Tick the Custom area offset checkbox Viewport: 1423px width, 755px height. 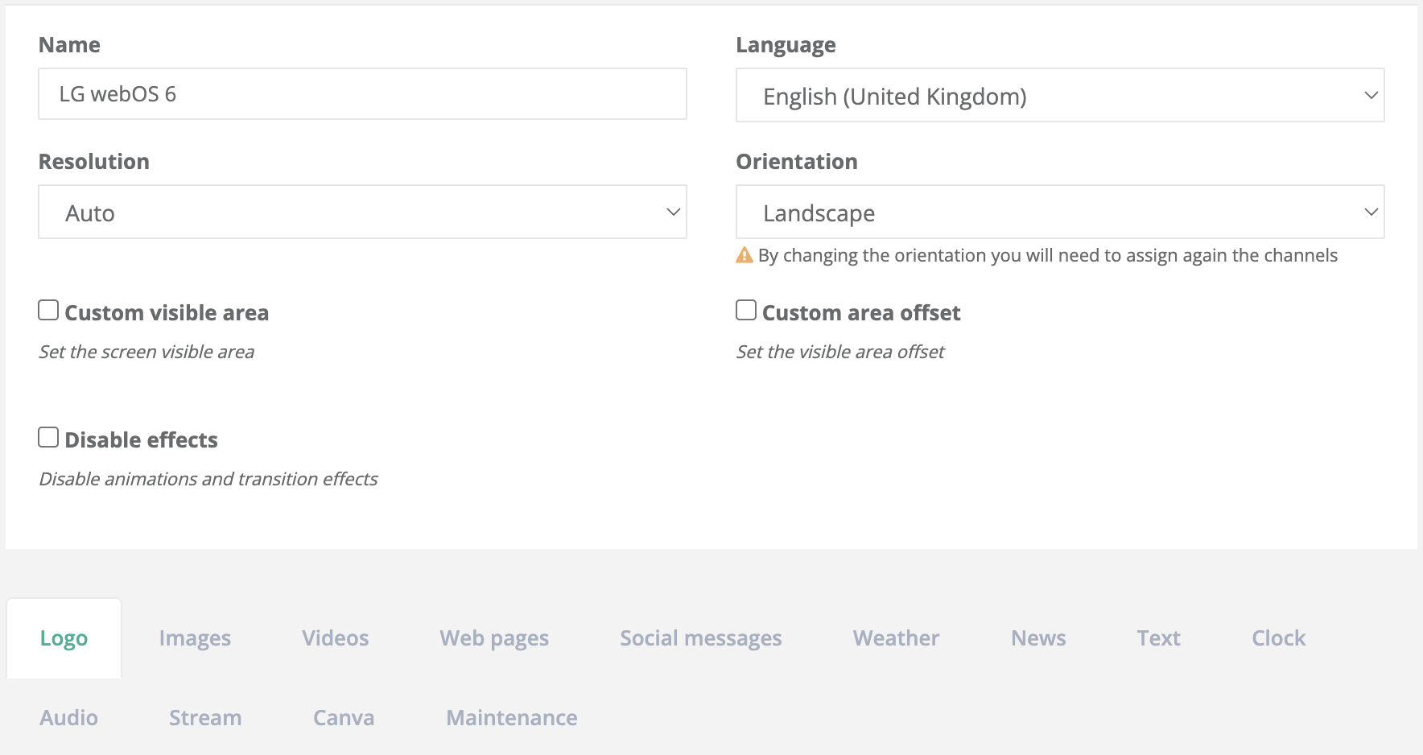(746, 311)
